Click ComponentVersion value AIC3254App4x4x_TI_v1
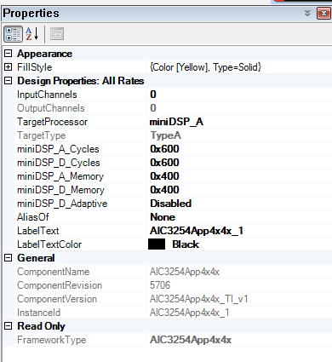This screenshot has width=332, height=362. 199,299
